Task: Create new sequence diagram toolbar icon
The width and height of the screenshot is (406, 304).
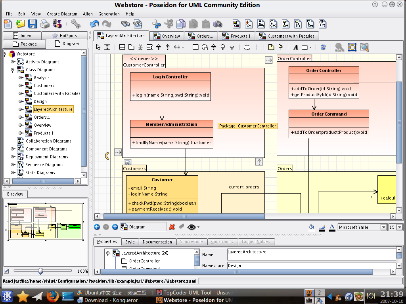Action: [298, 24]
